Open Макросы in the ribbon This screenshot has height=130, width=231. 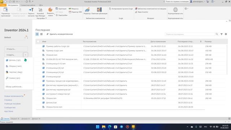[x=74, y=9]
